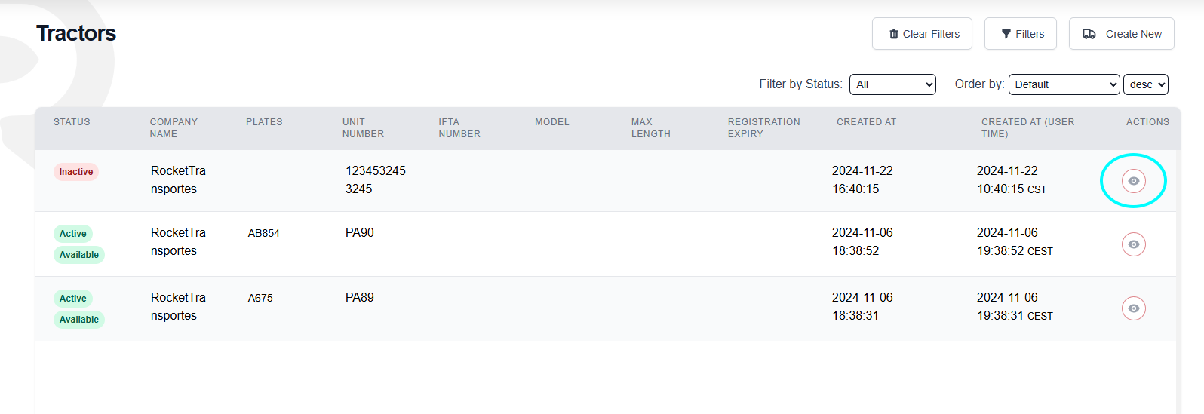Click the funnel icon in Filters

coord(1006,34)
